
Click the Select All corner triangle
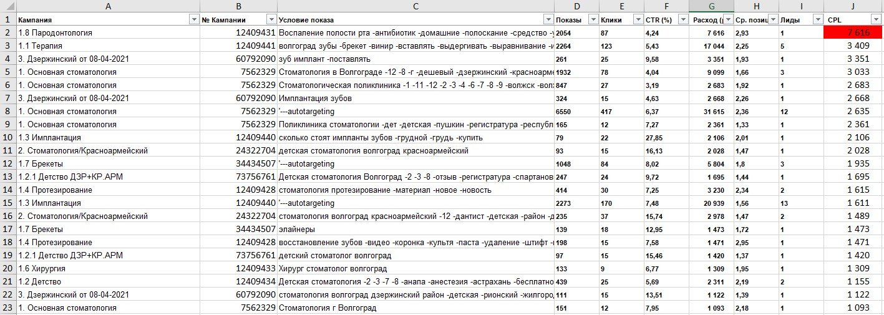[x=7, y=6]
